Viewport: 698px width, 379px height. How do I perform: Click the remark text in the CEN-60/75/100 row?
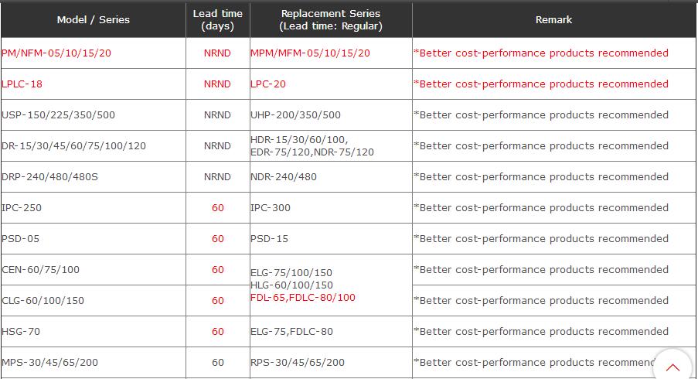click(541, 270)
